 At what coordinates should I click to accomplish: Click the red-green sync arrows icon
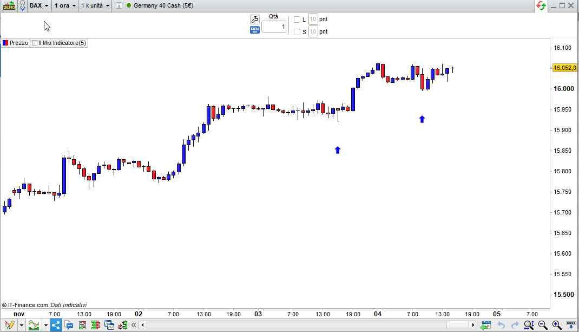(541, 5)
